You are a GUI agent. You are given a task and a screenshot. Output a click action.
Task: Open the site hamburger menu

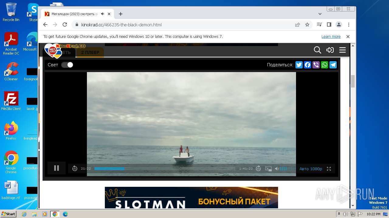point(343,50)
